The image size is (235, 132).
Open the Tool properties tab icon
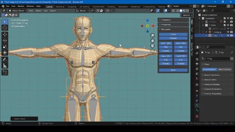tap(197, 53)
